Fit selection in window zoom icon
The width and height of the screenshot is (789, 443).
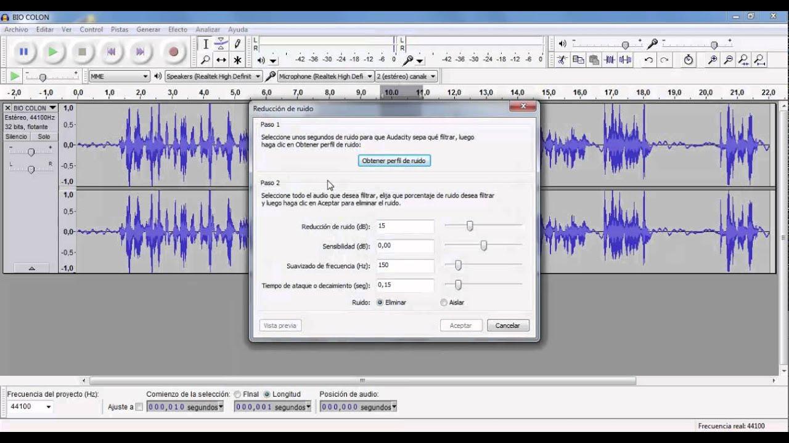[x=744, y=60]
